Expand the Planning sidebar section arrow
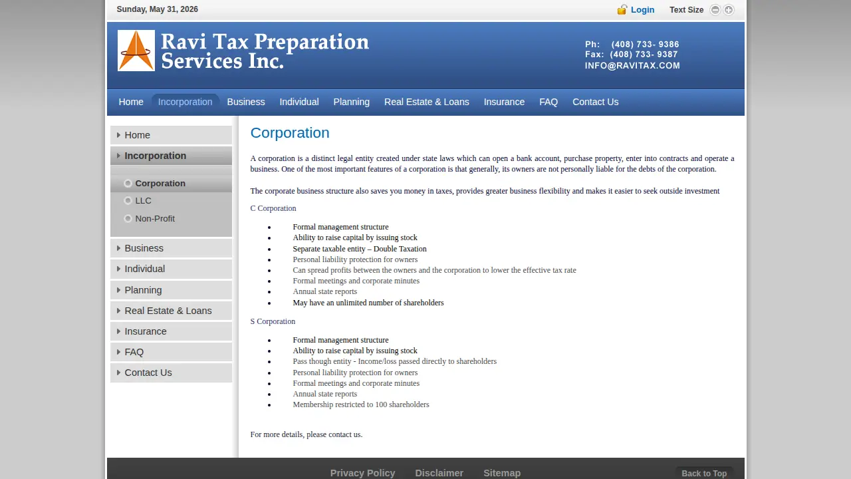Screen dimensions: 851x479 118,290
